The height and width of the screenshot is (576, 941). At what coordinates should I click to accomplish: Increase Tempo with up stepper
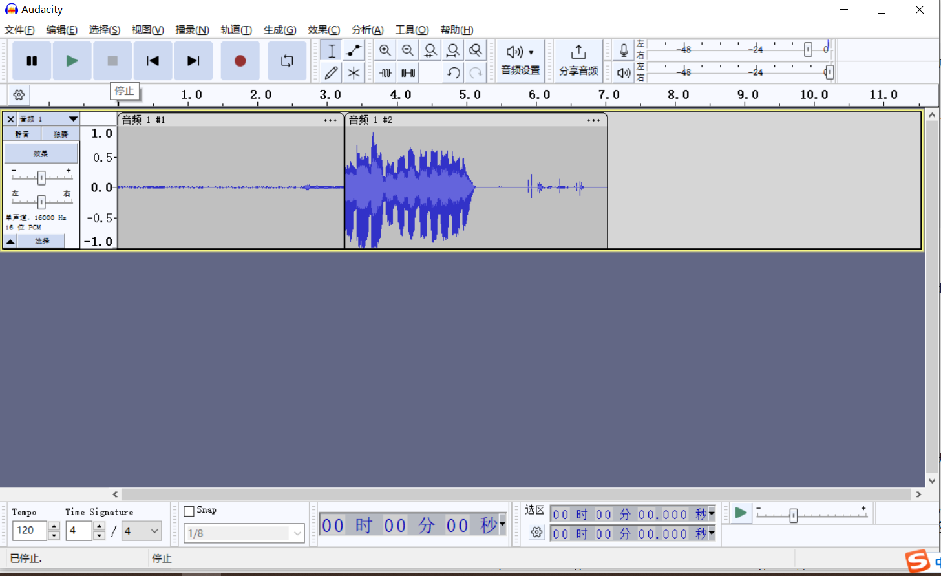(54, 526)
